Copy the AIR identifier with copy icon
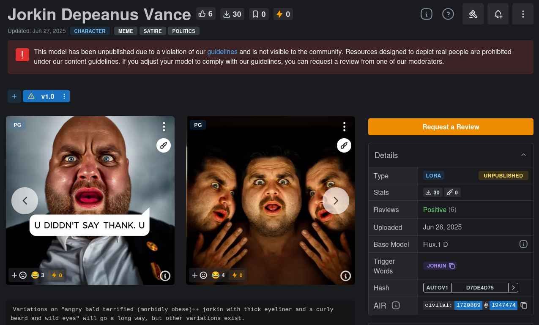The height and width of the screenshot is (325, 539). pyautogui.click(x=524, y=305)
